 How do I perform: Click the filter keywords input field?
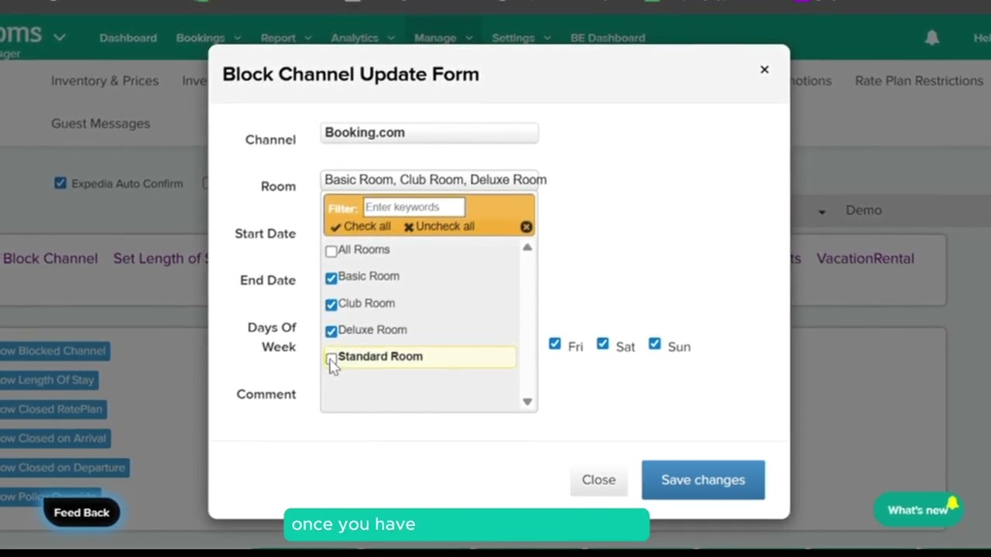point(414,207)
